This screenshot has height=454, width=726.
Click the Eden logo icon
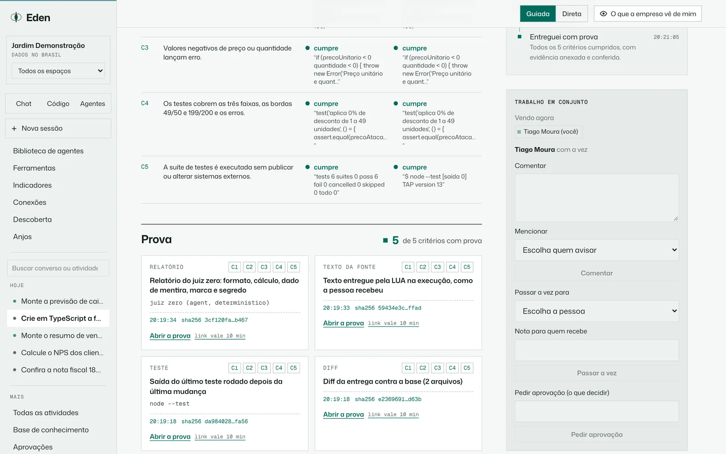click(16, 17)
